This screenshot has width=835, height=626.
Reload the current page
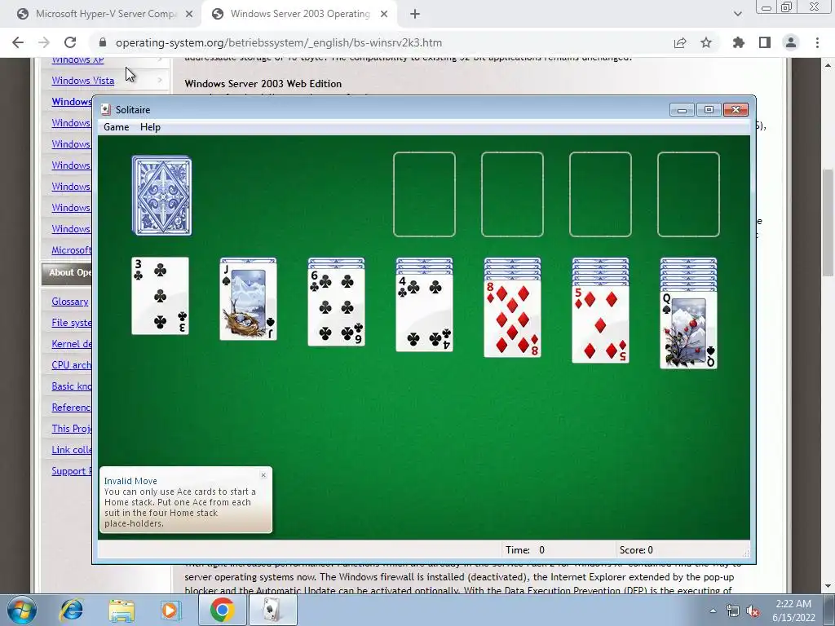[x=70, y=42]
